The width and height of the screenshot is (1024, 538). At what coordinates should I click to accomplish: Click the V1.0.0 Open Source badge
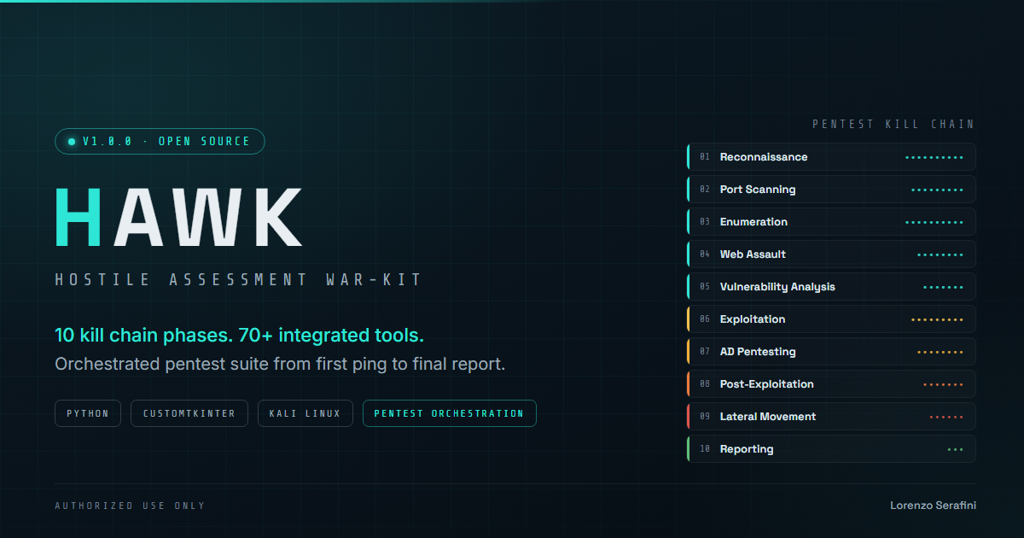pos(160,141)
